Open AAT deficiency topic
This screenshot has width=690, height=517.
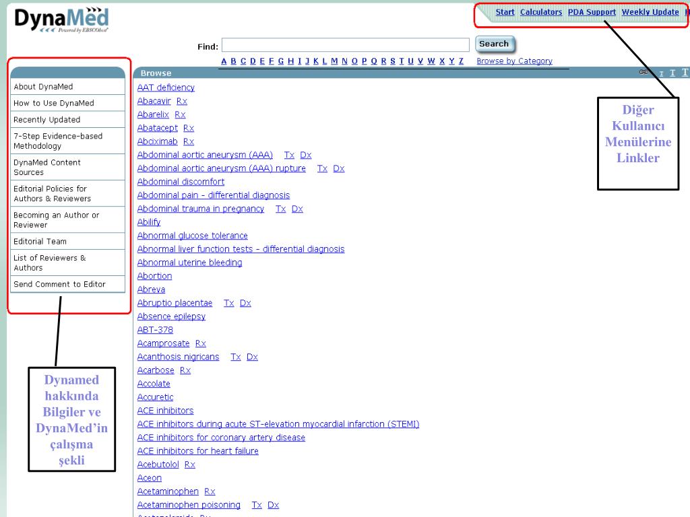(x=166, y=88)
